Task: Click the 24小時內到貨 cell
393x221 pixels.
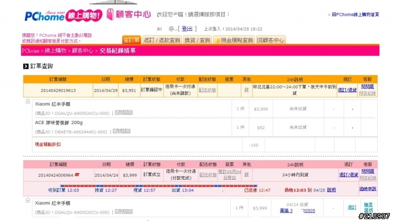Action: 295,174
